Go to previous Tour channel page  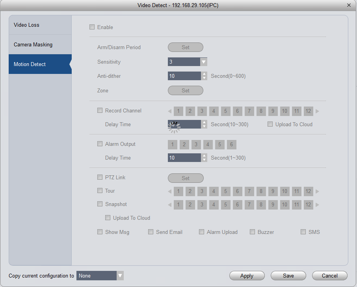(x=169, y=191)
